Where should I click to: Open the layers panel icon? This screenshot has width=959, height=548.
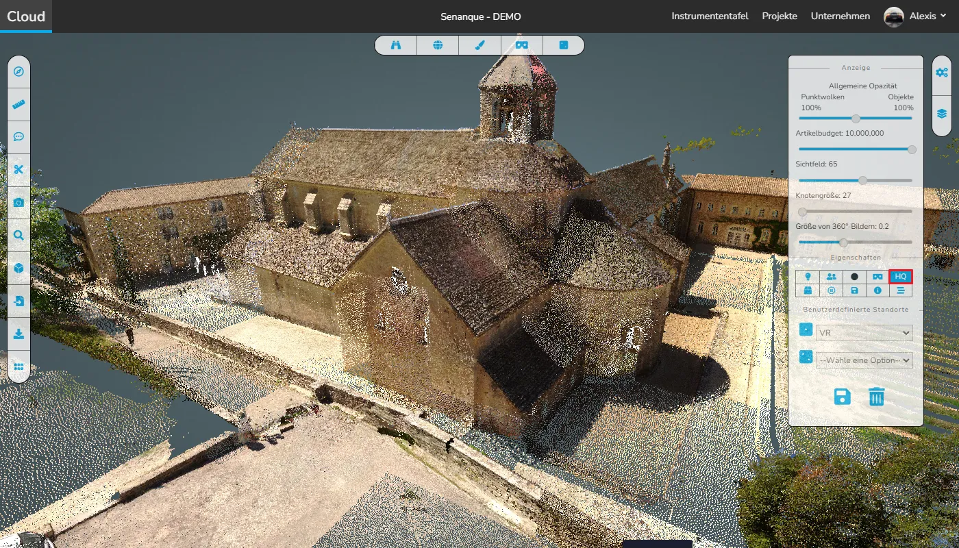coord(942,114)
